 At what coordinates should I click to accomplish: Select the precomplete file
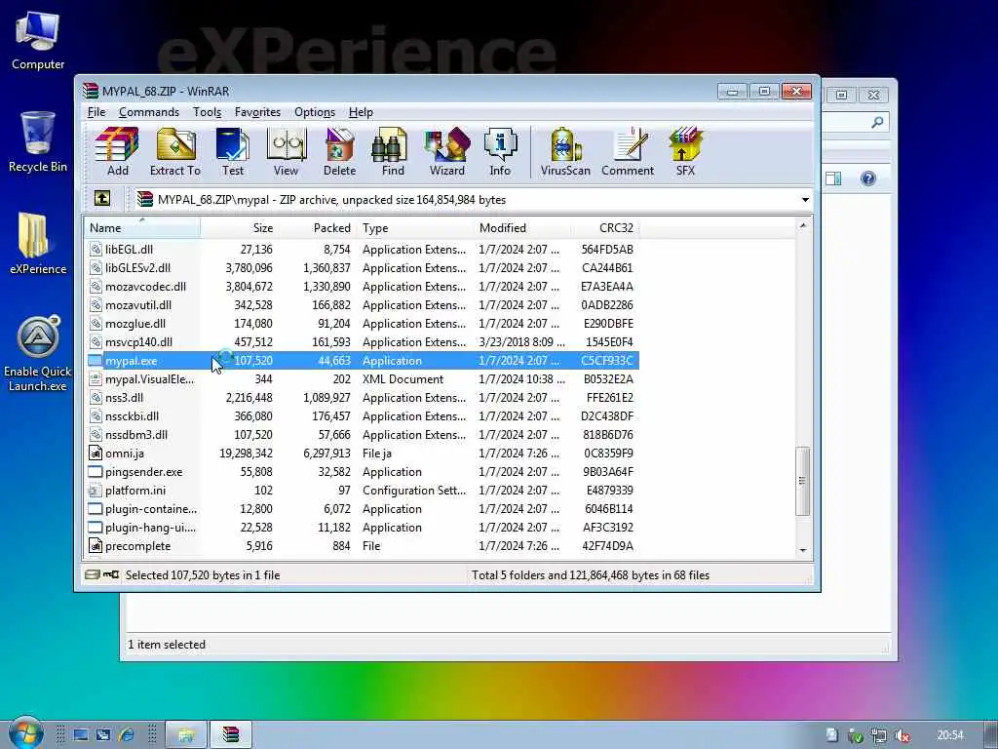(362, 546)
